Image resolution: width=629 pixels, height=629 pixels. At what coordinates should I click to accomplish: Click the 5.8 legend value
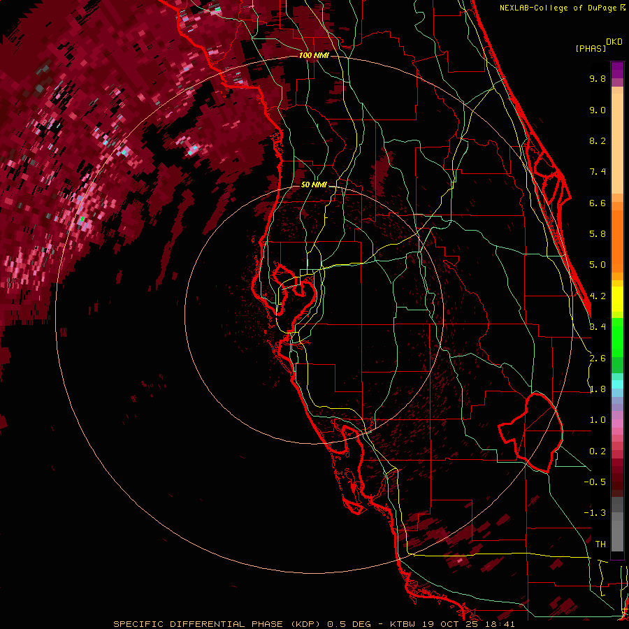pyautogui.click(x=598, y=234)
